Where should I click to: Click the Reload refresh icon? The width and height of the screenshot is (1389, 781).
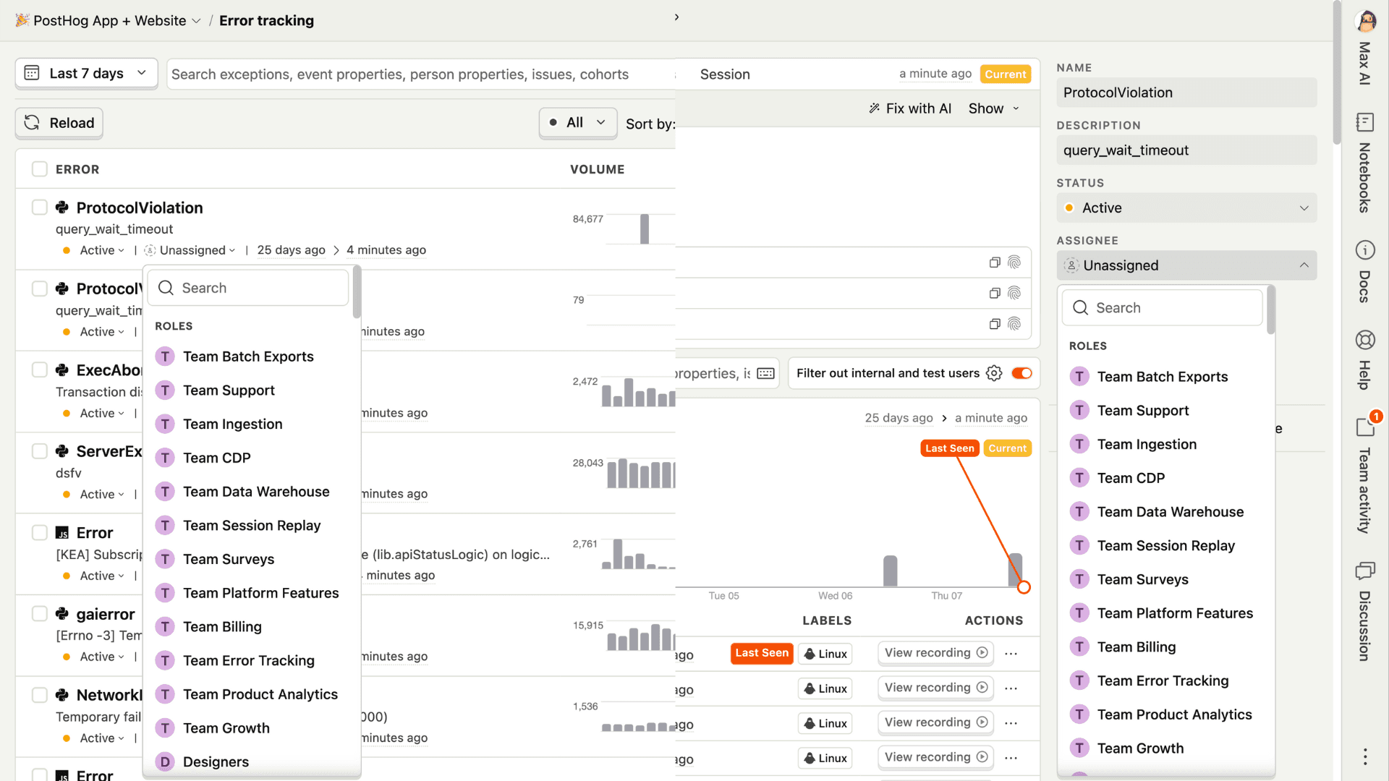click(32, 123)
